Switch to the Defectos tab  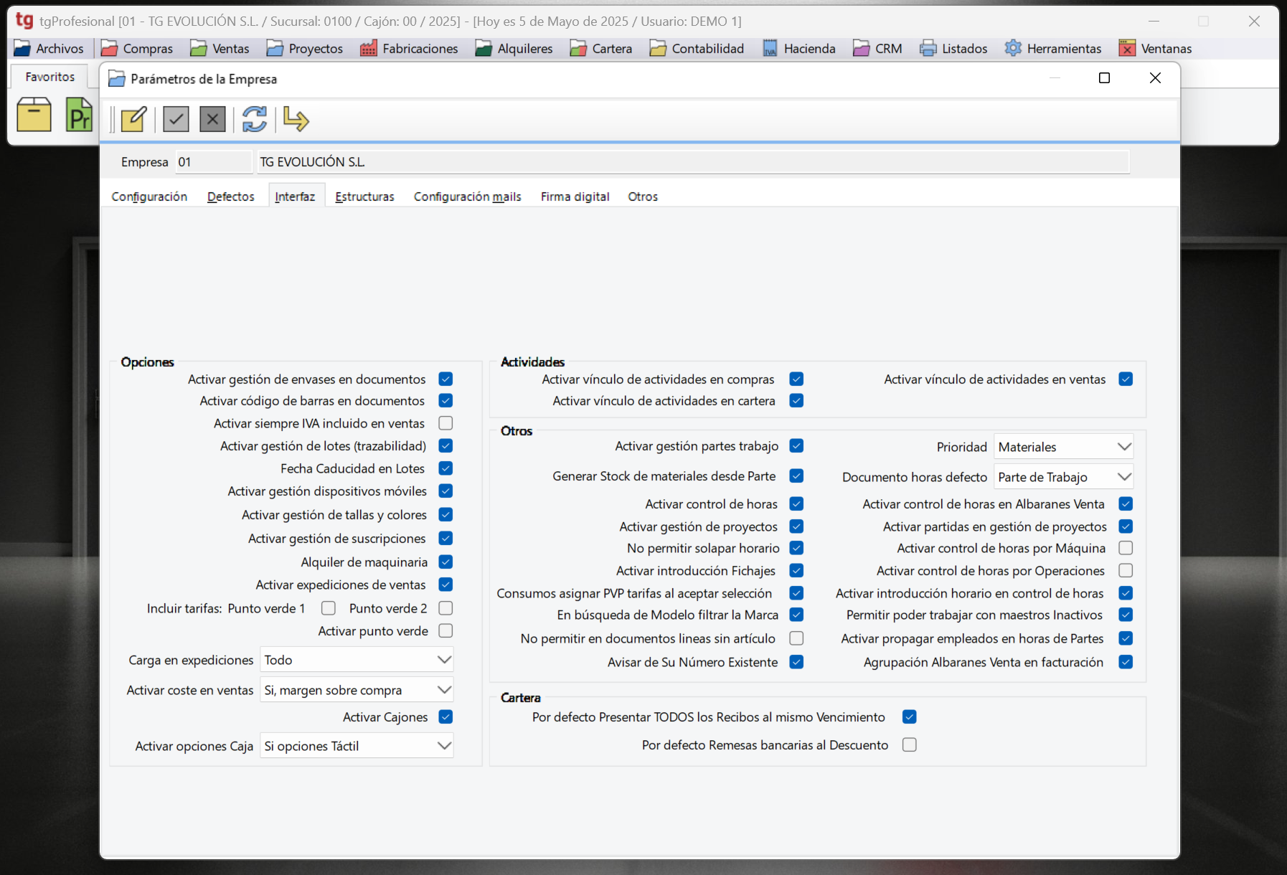tap(231, 197)
